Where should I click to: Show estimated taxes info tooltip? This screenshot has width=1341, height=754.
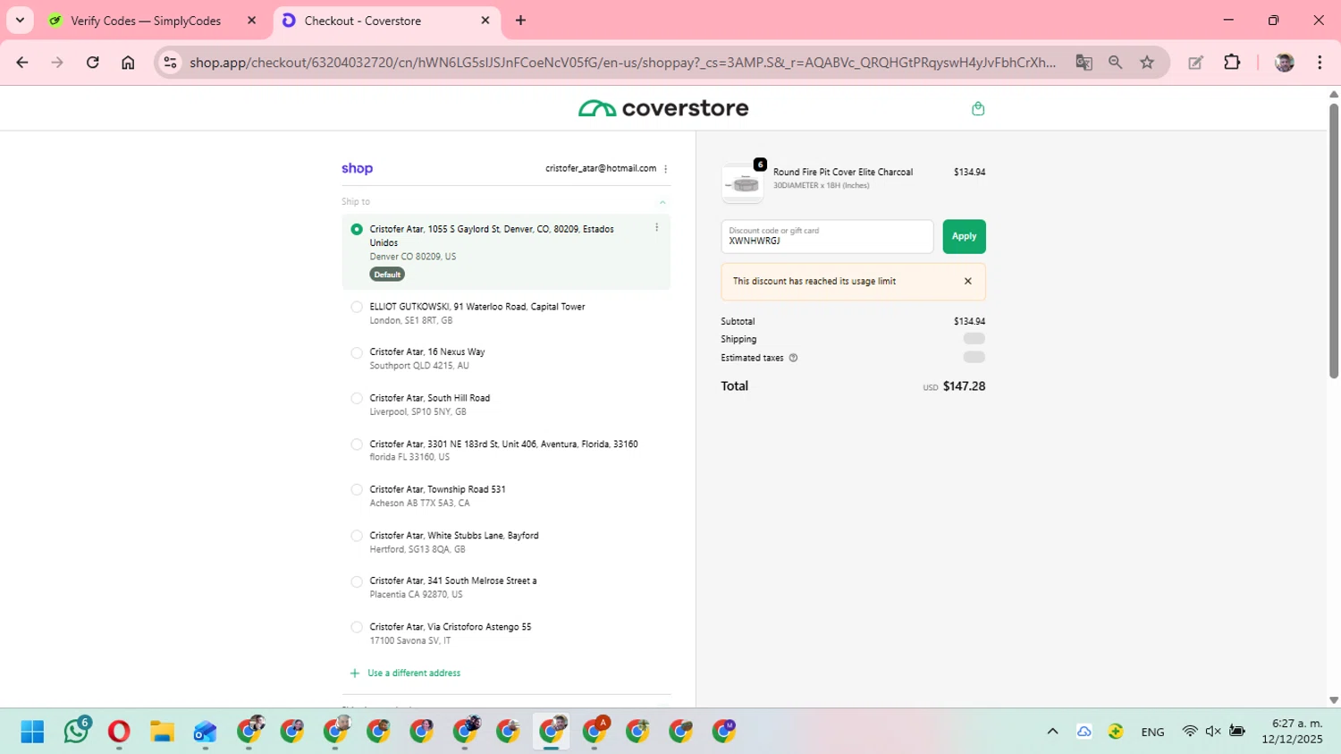pos(793,358)
